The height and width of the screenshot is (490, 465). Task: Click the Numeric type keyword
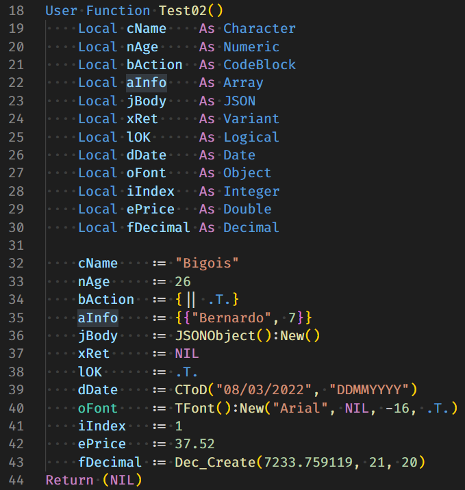coord(251,47)
